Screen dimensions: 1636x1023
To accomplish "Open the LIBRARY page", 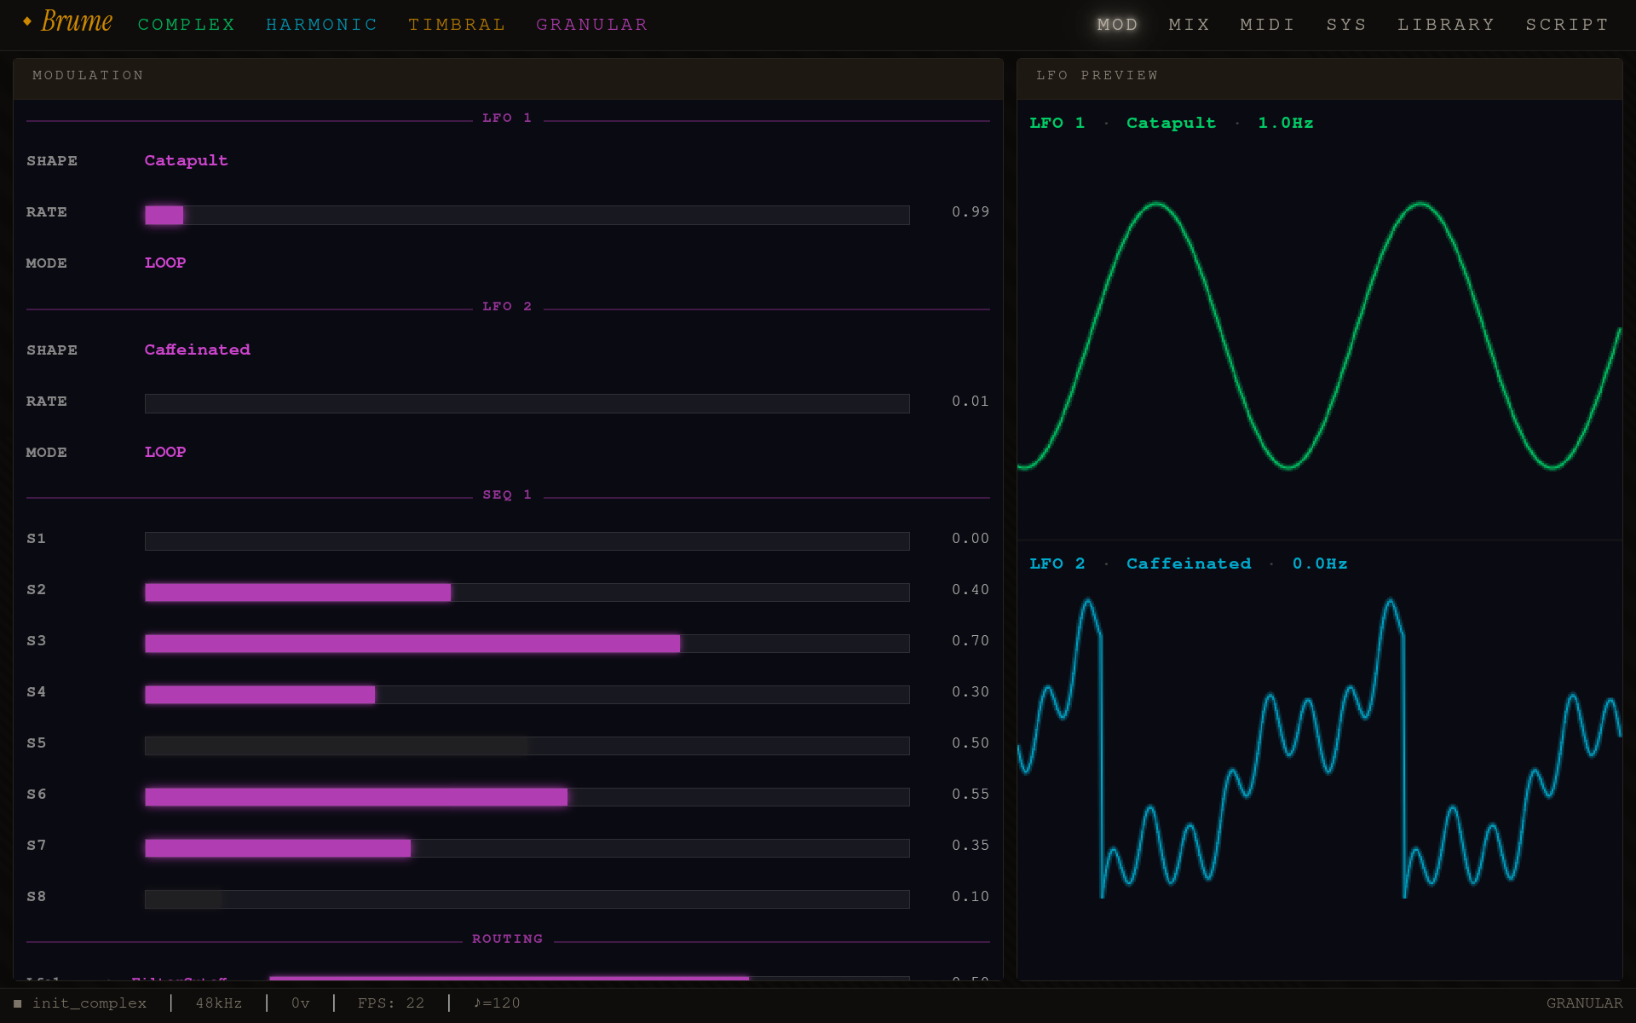I will (1446, 24).
